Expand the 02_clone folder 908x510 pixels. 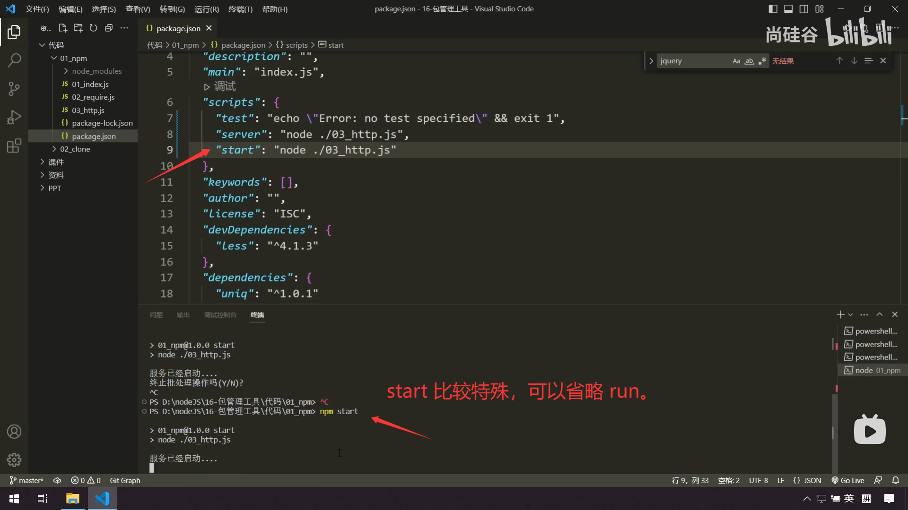75,149
